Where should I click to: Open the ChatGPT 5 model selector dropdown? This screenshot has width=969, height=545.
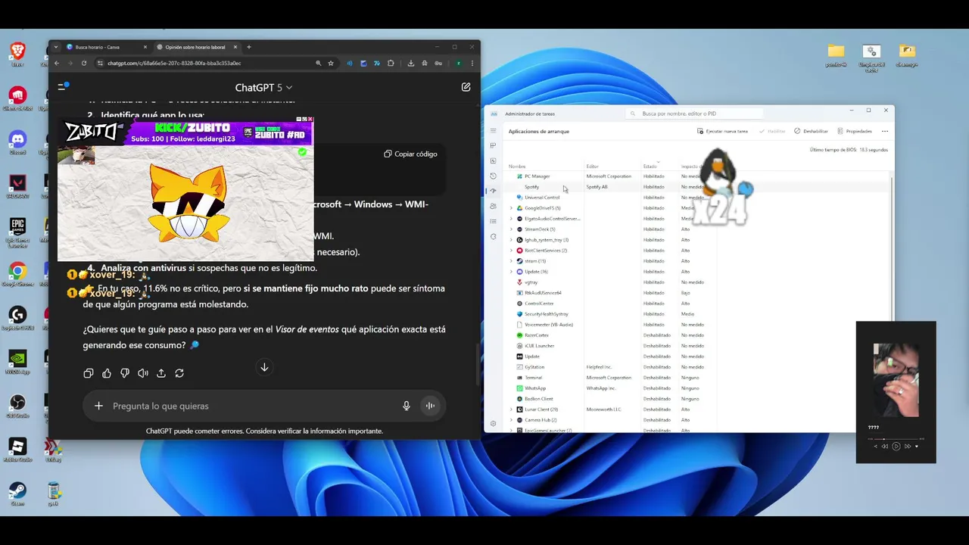(x=263, y=88)
